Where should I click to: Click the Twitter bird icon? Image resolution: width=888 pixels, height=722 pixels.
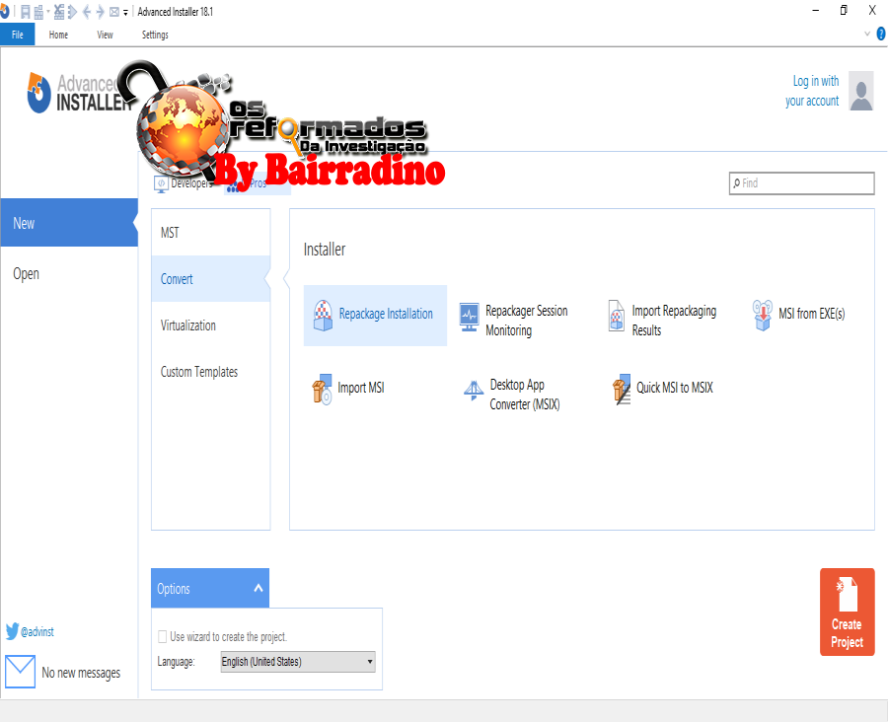12,631
